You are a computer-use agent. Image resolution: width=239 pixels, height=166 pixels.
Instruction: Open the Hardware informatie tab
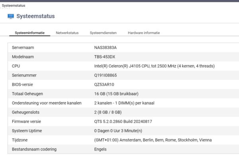click(144, 33)
